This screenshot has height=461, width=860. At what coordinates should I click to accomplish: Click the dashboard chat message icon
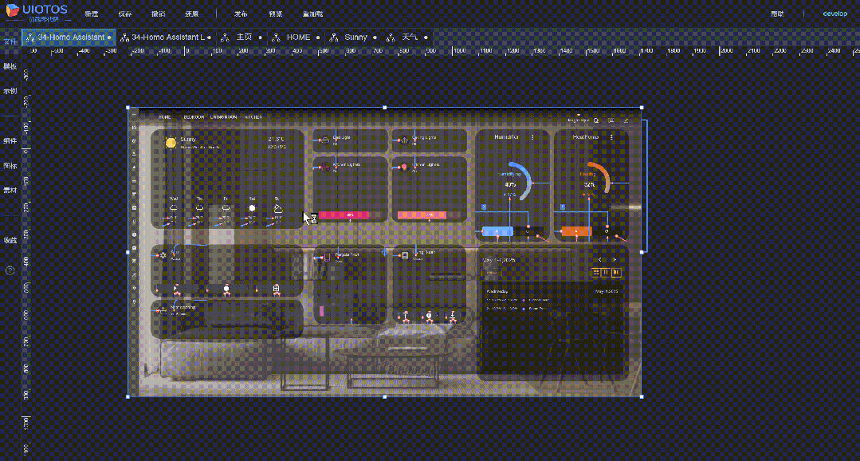[611, 120]
